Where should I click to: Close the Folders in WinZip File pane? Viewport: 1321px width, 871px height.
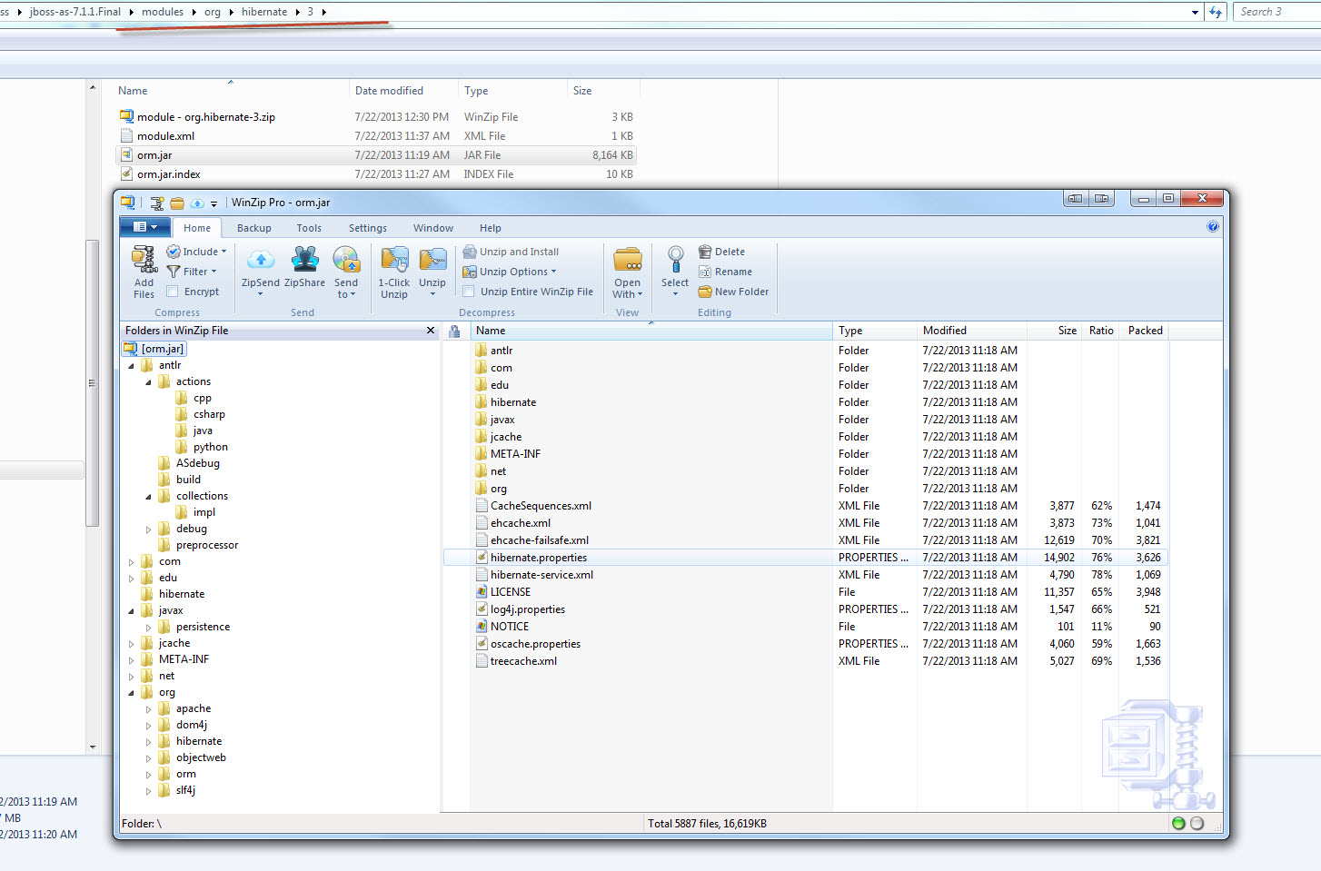pyautogui.click(x=431, y=331)
